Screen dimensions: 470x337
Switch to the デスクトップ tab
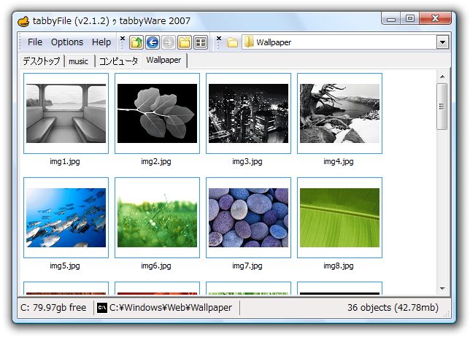tap(42, 61)
